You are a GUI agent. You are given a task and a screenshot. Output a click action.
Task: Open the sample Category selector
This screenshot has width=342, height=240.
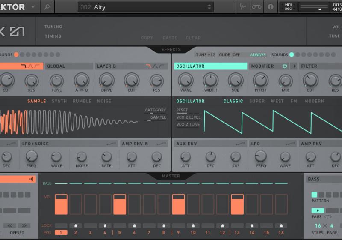coord(155,111)
